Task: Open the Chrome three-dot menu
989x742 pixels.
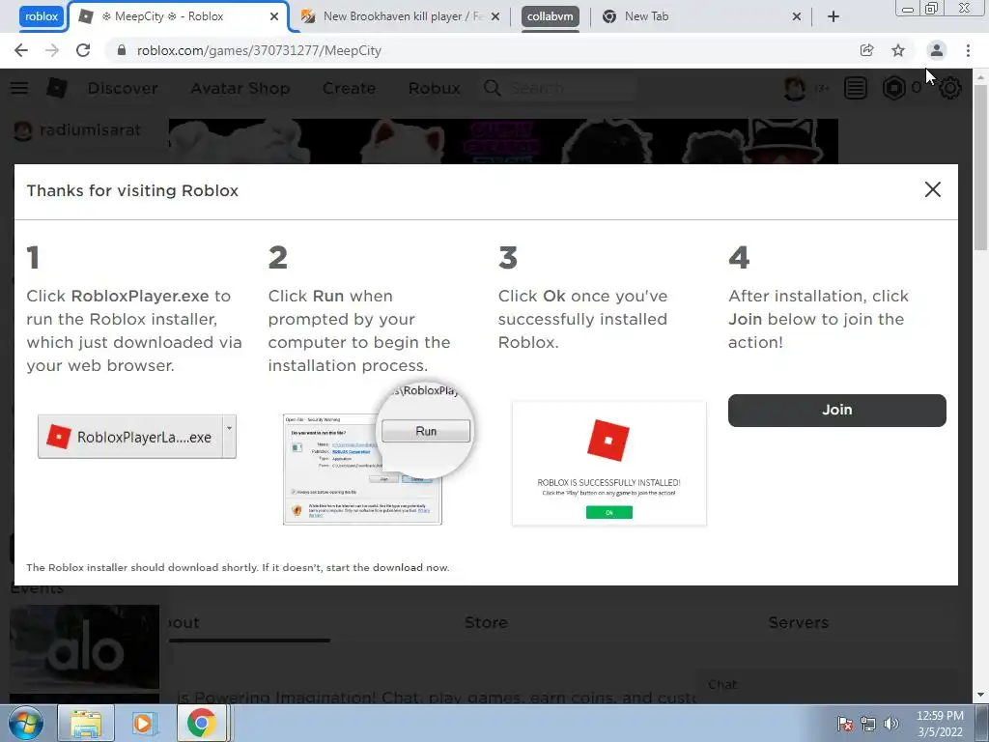Action: [968, 50]
